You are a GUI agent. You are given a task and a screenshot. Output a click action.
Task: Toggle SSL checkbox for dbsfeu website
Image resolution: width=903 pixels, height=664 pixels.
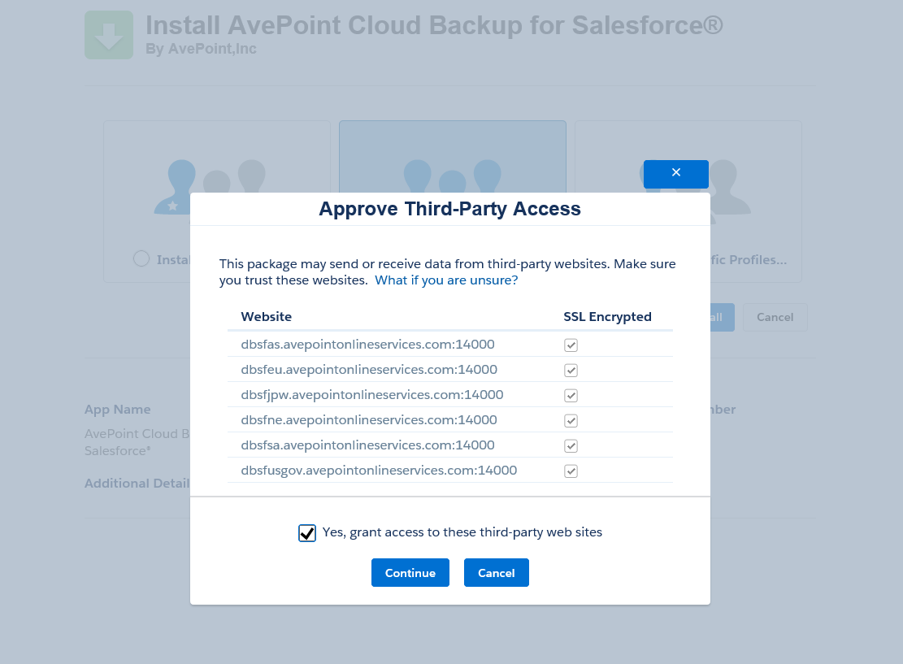571,370
